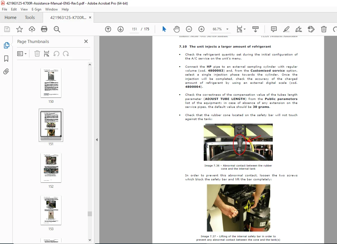Click the Save file icon
The height and width of the screenshot is (244, 337).
pyautogui.click(x=7, y=29)
